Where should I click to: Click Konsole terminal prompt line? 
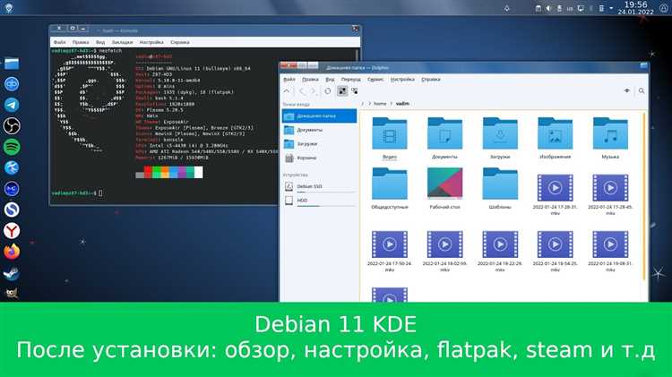point(77,193)
